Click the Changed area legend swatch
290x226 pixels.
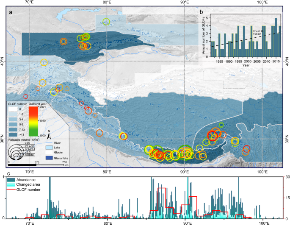(11, 184)
